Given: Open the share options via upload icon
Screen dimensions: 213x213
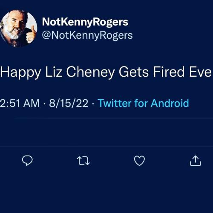Looking at the screenshot, I should (x=196, y=161).
